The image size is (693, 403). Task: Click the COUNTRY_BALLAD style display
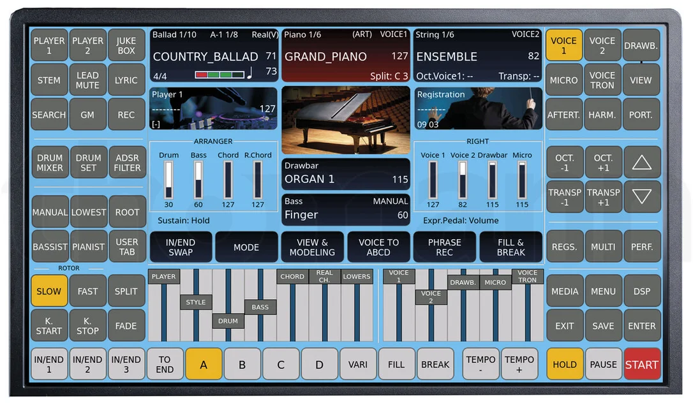[214, 55]
